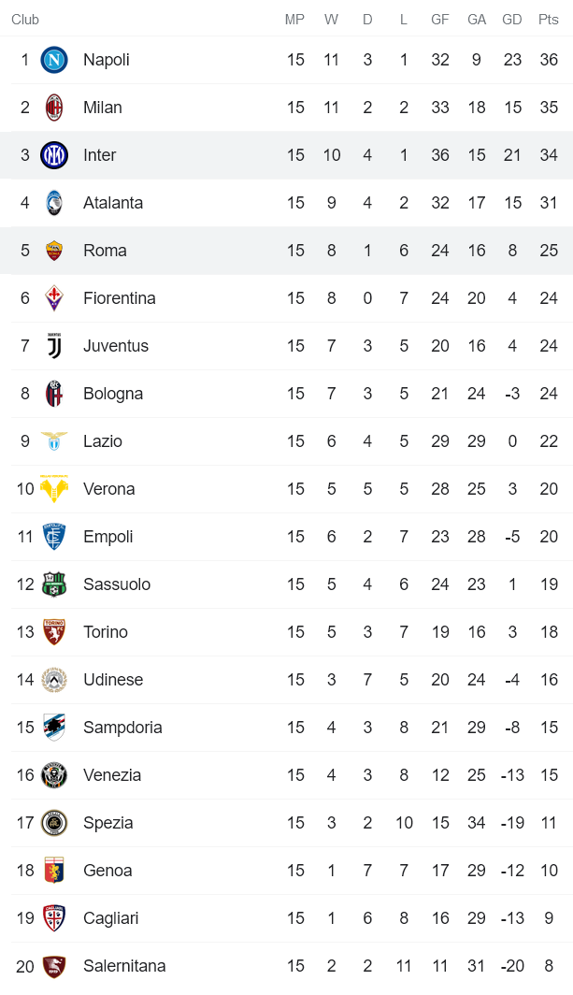Click the Atalanta club crest
This screenshot has width=573, height=995.
[x=54, y=203]
